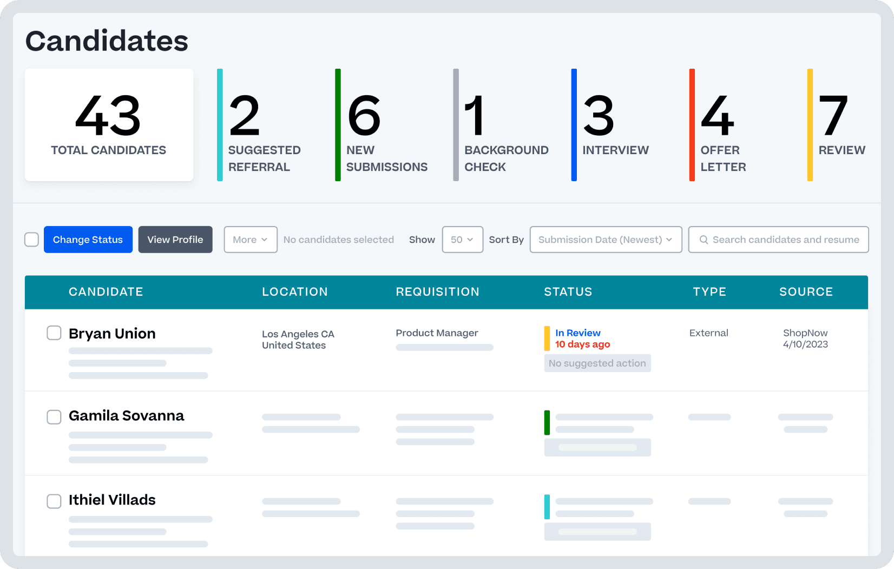894x569 pixels.
Task: Click the magnifying glass search icon
Action: (x=704, y=239)
